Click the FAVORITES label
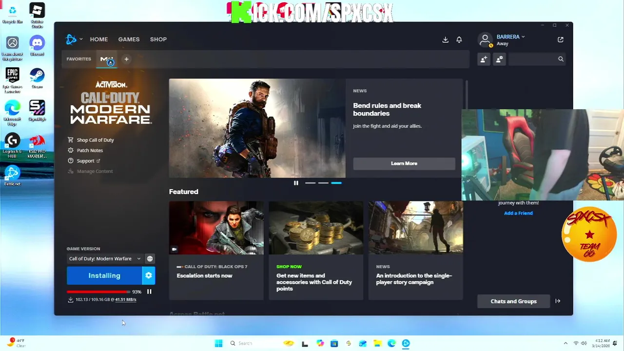The height and width of the screenshot is (351, 624). point(79,59)
